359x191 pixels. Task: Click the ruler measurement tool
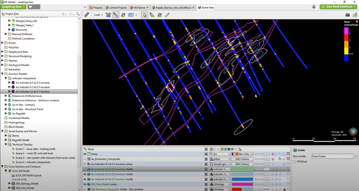click(167, 15)
